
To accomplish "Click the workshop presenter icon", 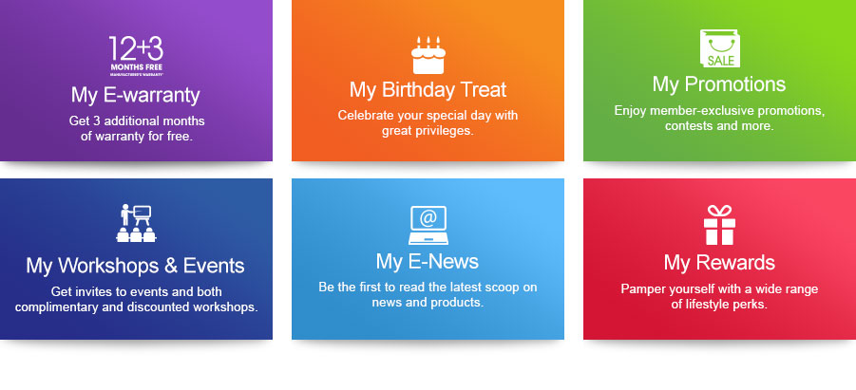I will 136,224.
